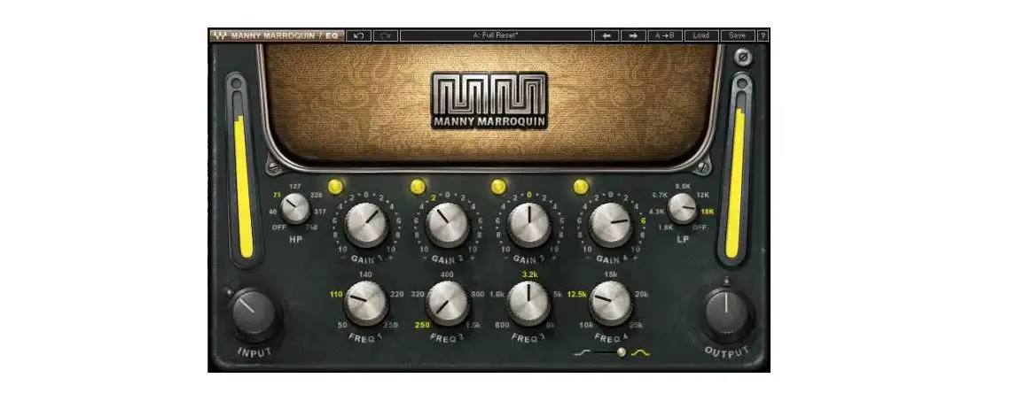Select 25k on the FREQ 4 dial
The height and width of the screenshot is (409, 1025).
click(637, 326)
